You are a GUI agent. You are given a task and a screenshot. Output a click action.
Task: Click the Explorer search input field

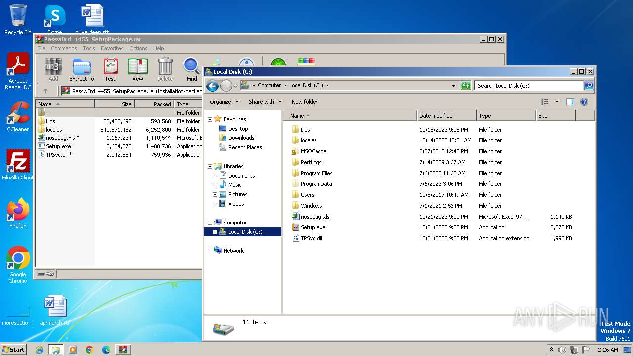coord(528,86)
